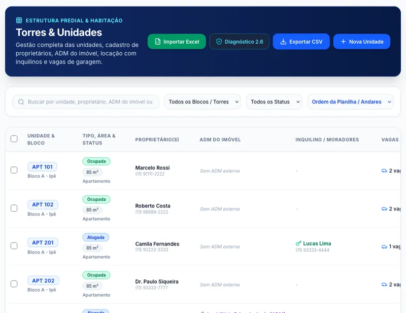Click the ADM do Imóvel column header
Viewport: 406px width, 313px height.
220,140
